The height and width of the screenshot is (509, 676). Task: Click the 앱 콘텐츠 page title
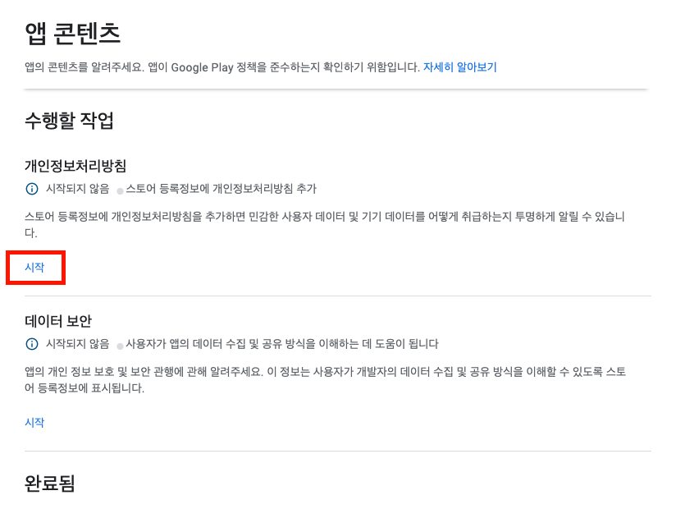[72, 33]
